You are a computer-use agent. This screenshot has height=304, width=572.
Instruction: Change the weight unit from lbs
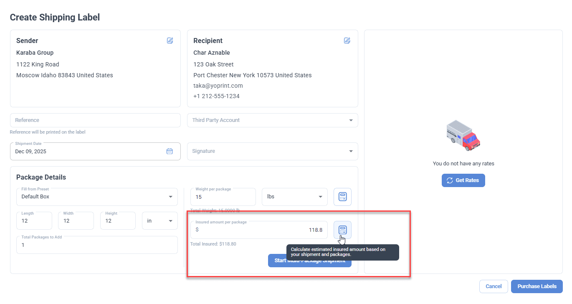(x=294, y=197)
